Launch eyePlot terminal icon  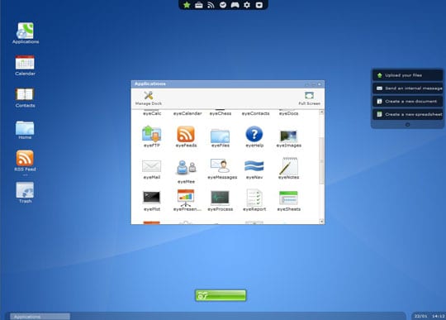(152, 198)
